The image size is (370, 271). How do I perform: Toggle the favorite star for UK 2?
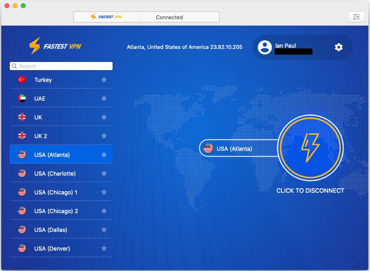coord(104,136)
